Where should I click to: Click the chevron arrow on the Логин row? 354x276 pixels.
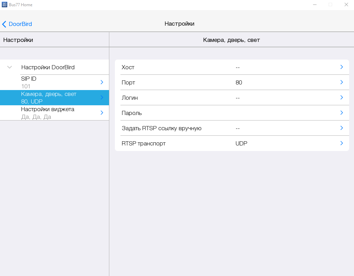click(x=342, y=98)
